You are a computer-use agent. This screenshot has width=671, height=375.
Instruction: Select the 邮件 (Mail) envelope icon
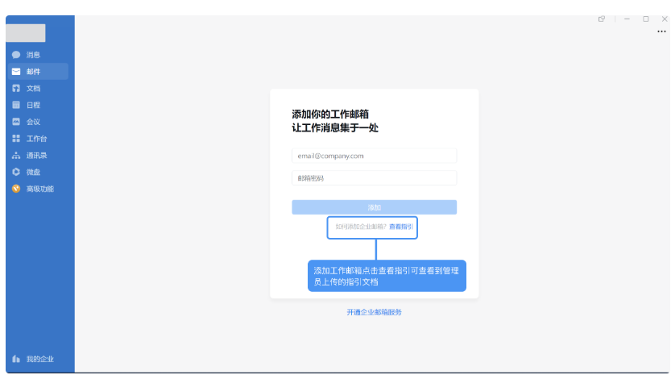pos(16,72)
